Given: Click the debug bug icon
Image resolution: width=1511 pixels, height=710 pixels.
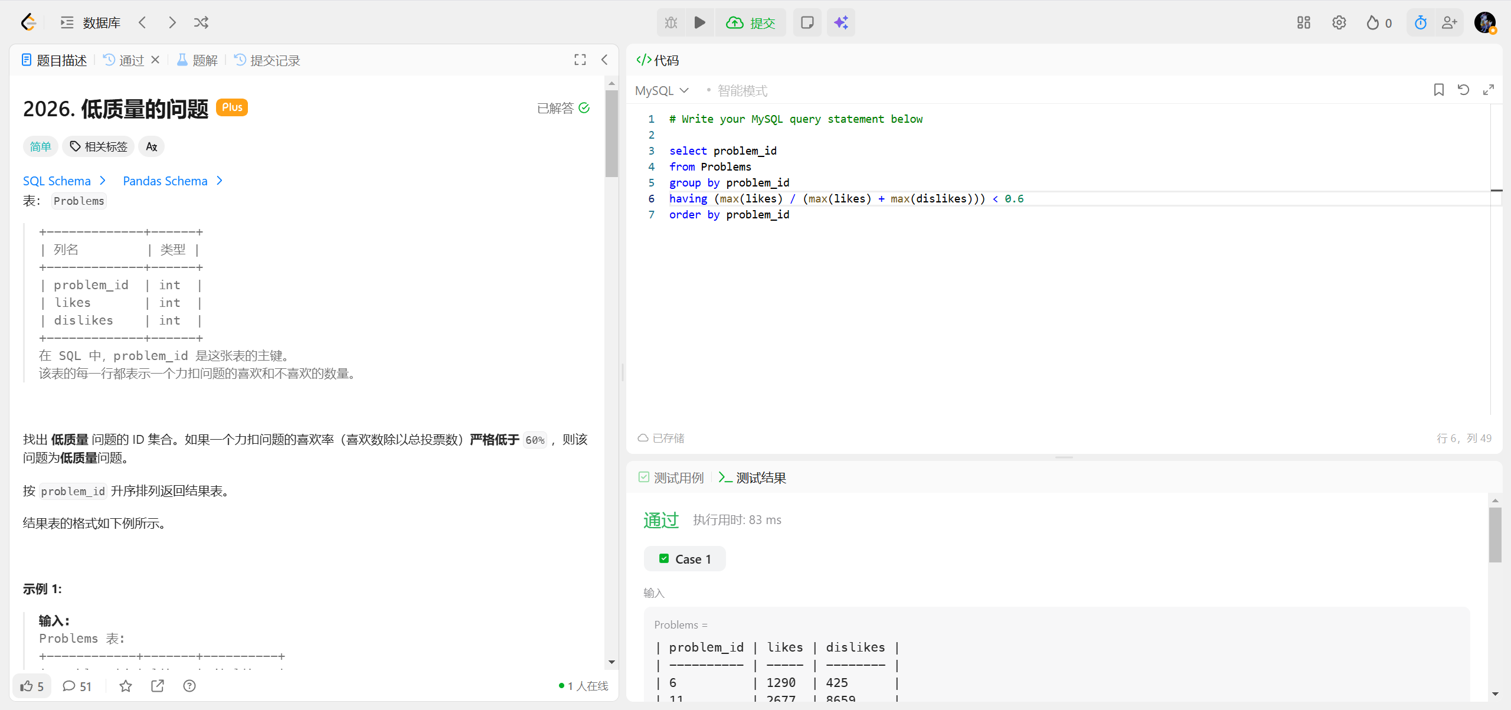Looking at the screenshot, I should [671, 22].
